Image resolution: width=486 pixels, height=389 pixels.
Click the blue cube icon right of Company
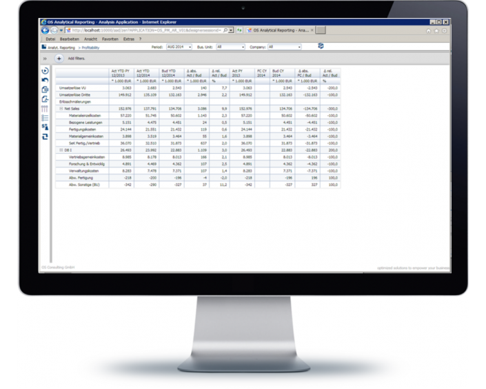tap(321, 46)
